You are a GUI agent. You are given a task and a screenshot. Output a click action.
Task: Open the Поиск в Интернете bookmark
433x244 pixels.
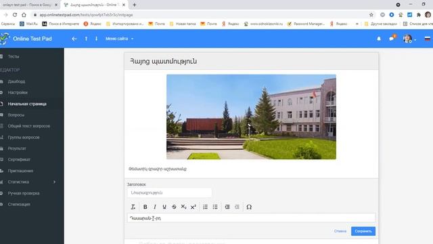tap(60, 24)
